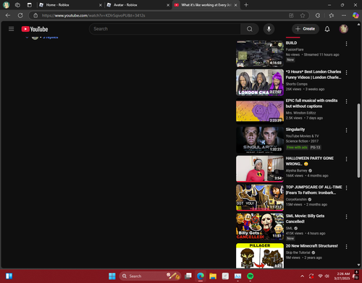This screenshot has height=283, width=362.
Task: Open SML Movie: Billy Gets Cancelled title
Action: 305,219
